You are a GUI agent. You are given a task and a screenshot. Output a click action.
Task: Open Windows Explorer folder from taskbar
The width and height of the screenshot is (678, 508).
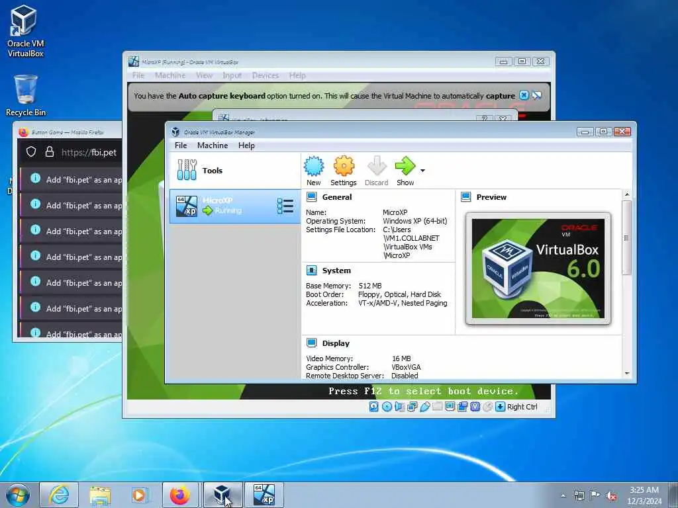tap(100, 495)
